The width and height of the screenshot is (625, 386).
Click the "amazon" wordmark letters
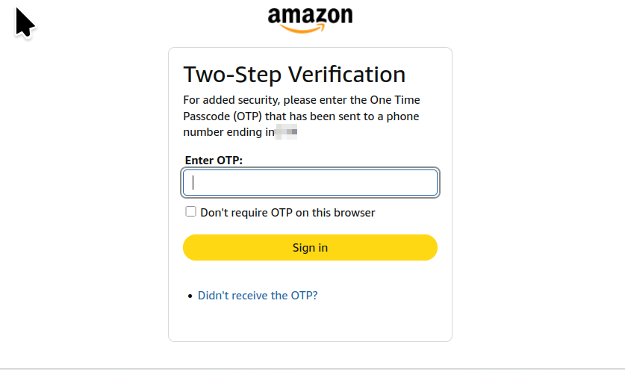(310, 16)
